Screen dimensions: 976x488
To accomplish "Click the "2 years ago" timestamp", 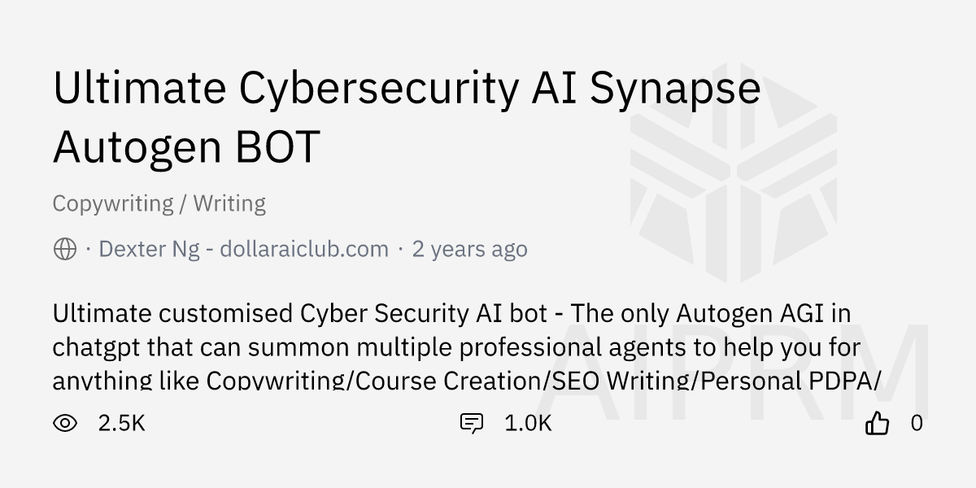I will tap(469, 249).
